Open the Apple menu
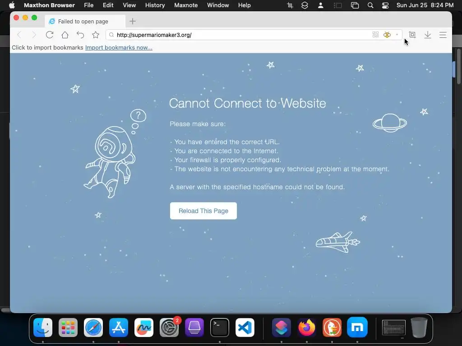 pyautogui.click(x=12, y=5)
